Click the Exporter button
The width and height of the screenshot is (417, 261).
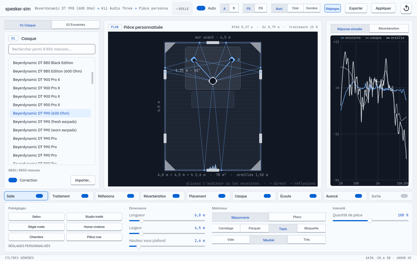[356, 8]
